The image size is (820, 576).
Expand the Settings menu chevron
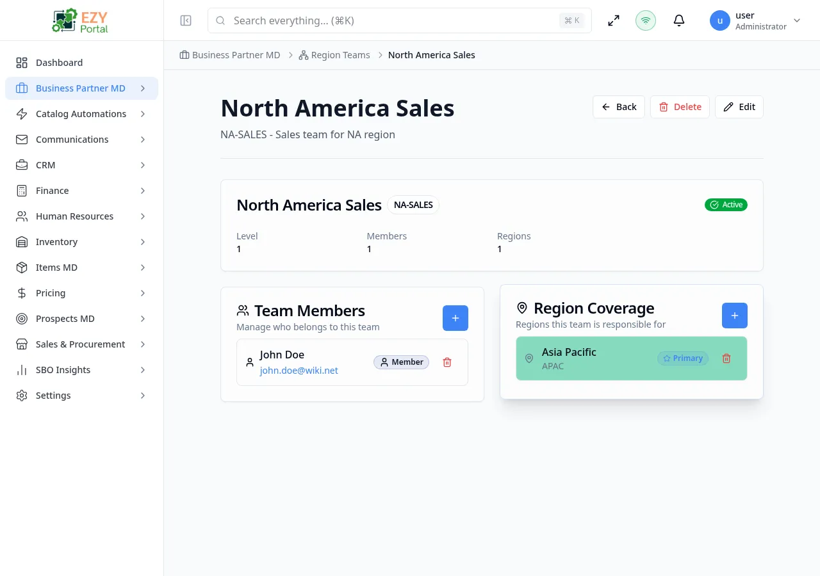(143, 396)
